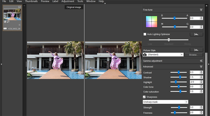Open the enlarge-preview icon on the thumbnail
Screen dimensions: 210x116
pos(19,7)
